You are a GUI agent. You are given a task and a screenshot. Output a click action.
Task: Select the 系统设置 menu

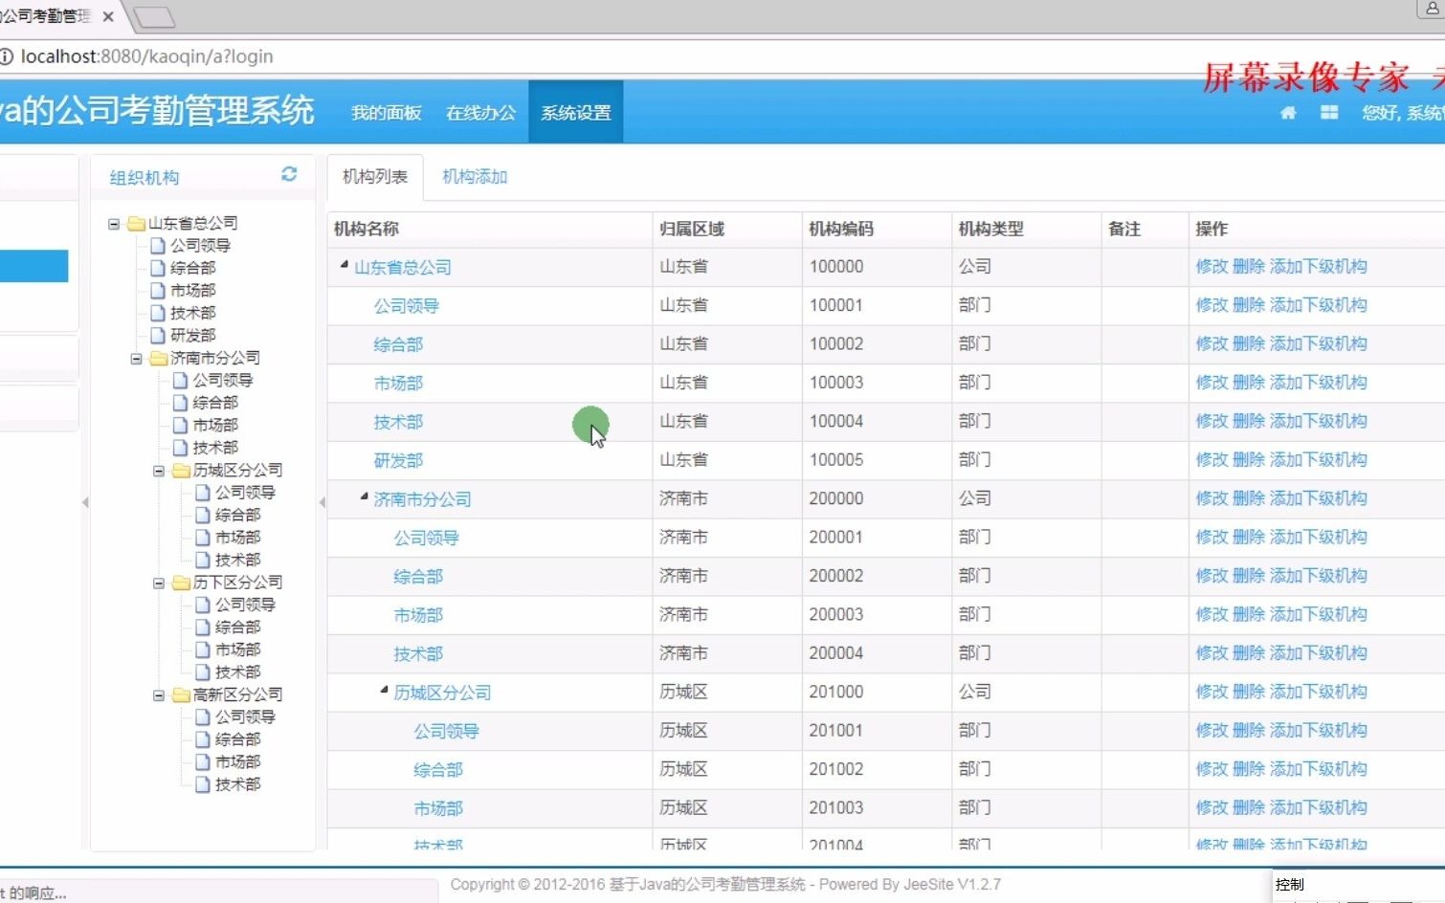[576, 113]
